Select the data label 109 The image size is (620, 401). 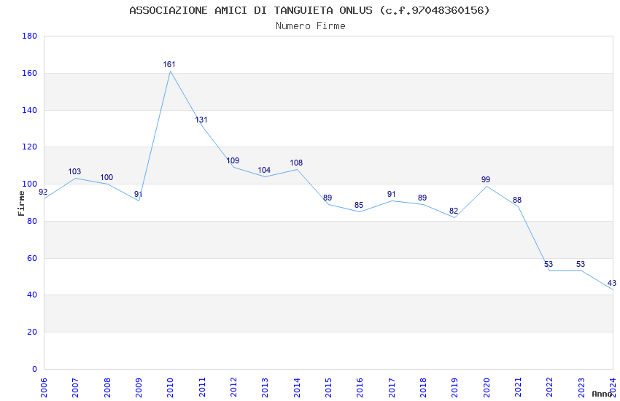[x=233, y=160]
